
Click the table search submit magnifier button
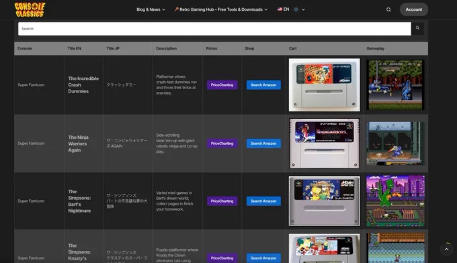click(417, 28)
